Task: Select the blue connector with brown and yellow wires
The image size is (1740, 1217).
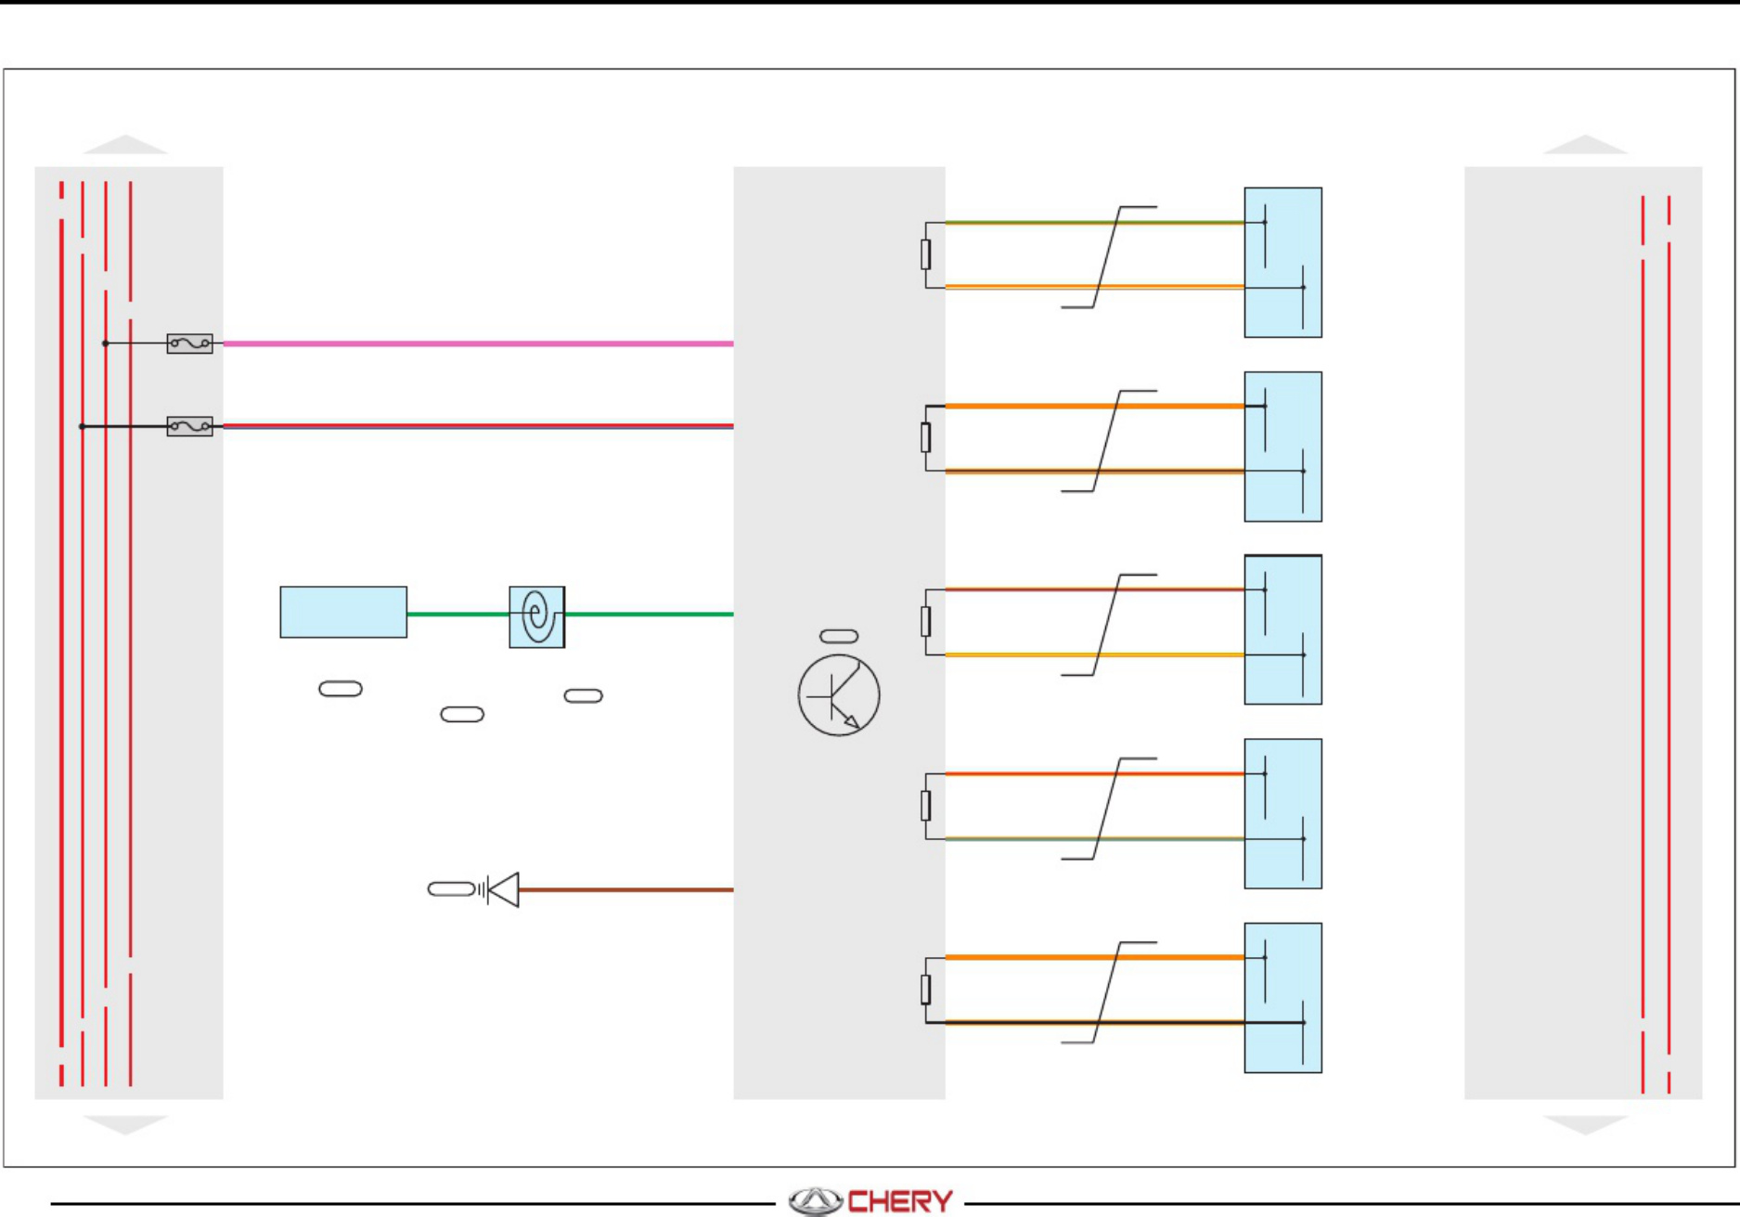Action: [1282, 629]
